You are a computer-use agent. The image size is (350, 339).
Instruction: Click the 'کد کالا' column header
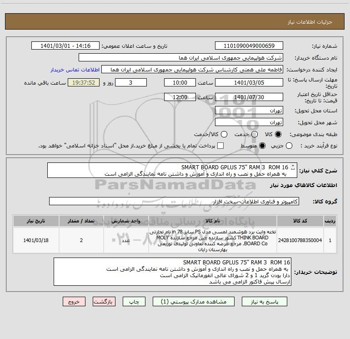300,221
